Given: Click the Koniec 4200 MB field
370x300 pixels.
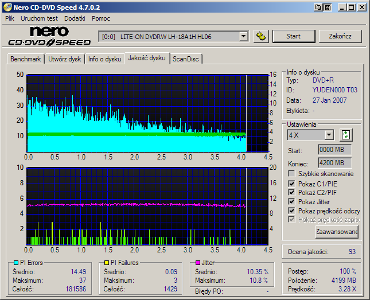Looking at the screenshot, I should tap(334, 163).
